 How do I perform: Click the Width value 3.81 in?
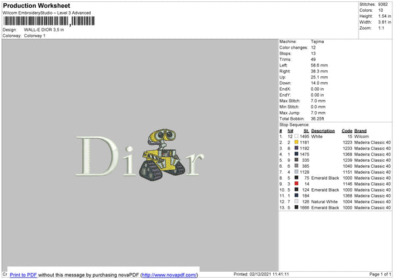point(385,22)
